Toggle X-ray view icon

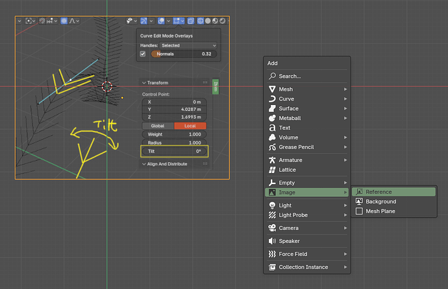[x=191, y=21]
